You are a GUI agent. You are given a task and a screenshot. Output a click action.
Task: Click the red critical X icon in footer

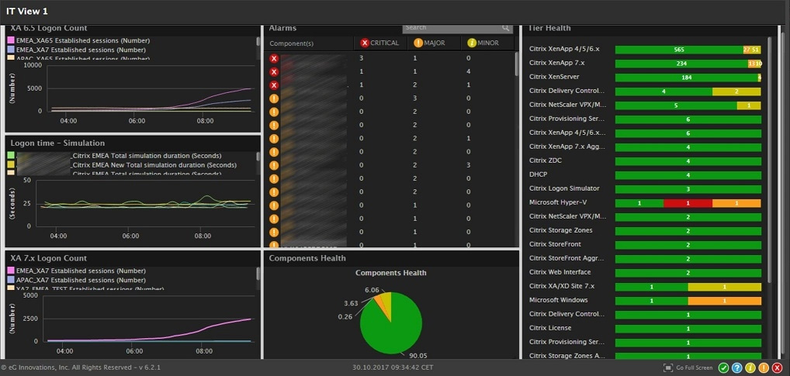tap(778, 368)
